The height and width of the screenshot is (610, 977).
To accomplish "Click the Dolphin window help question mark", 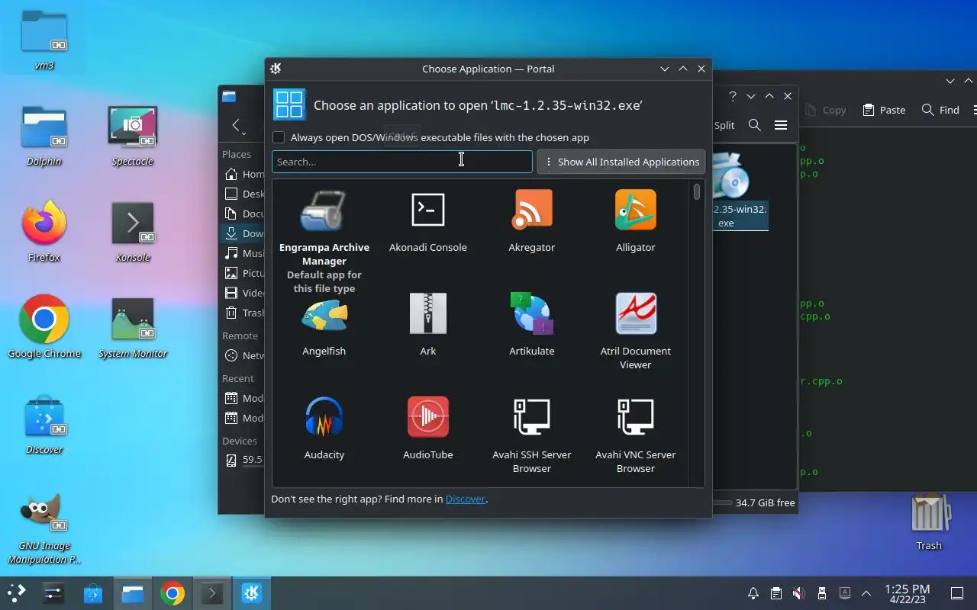I will [x=733, y=97].
